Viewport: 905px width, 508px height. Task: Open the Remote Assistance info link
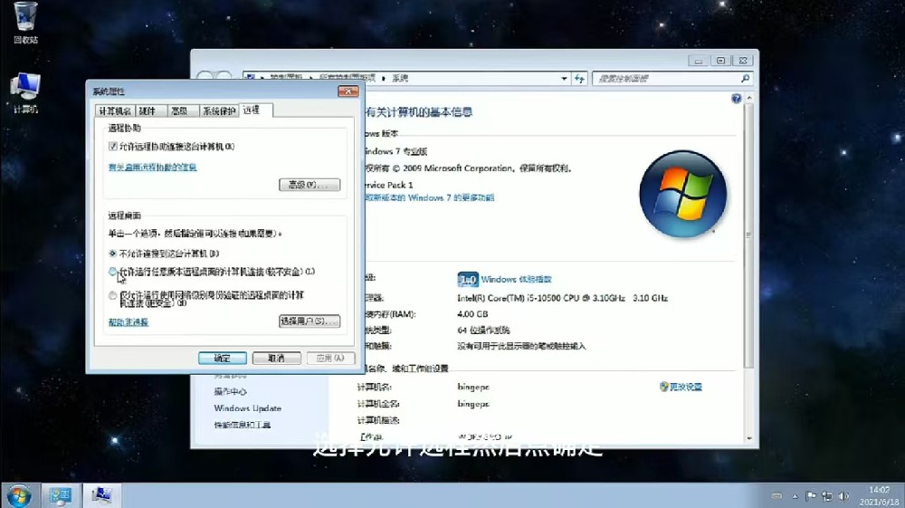pyautogui.click(x=152, y=167)
